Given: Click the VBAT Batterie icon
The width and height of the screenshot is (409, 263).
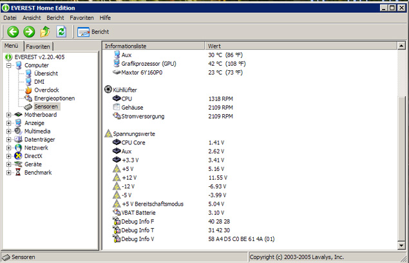Looking at the screenshot, I should tap(117, 212).
